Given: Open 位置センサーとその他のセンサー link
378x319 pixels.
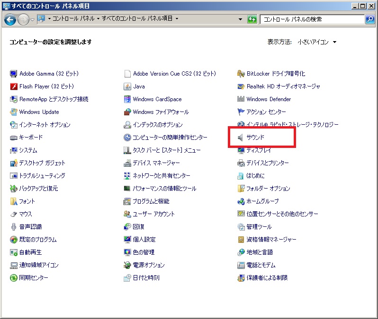Looking at the screenshot, I should tap(282, 214).
